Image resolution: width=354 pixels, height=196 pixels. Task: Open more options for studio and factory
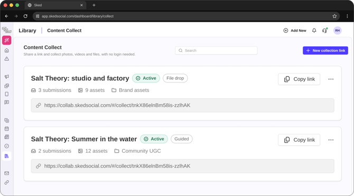click(x=331, y=79)
